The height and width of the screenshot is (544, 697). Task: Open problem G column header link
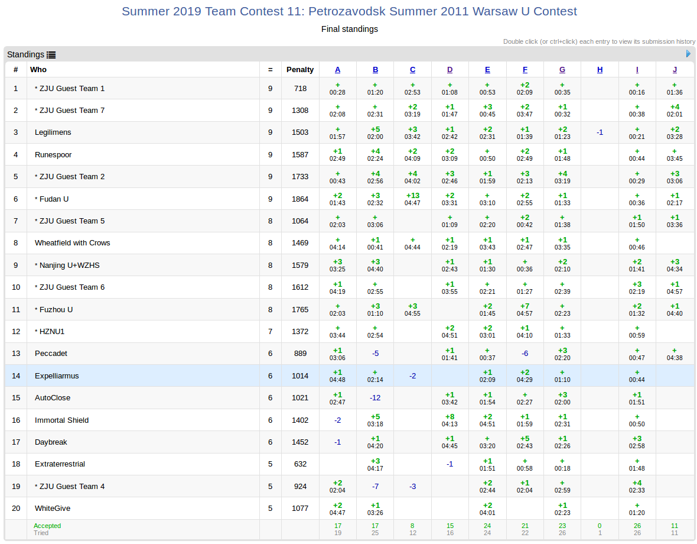tap(562, 70)
